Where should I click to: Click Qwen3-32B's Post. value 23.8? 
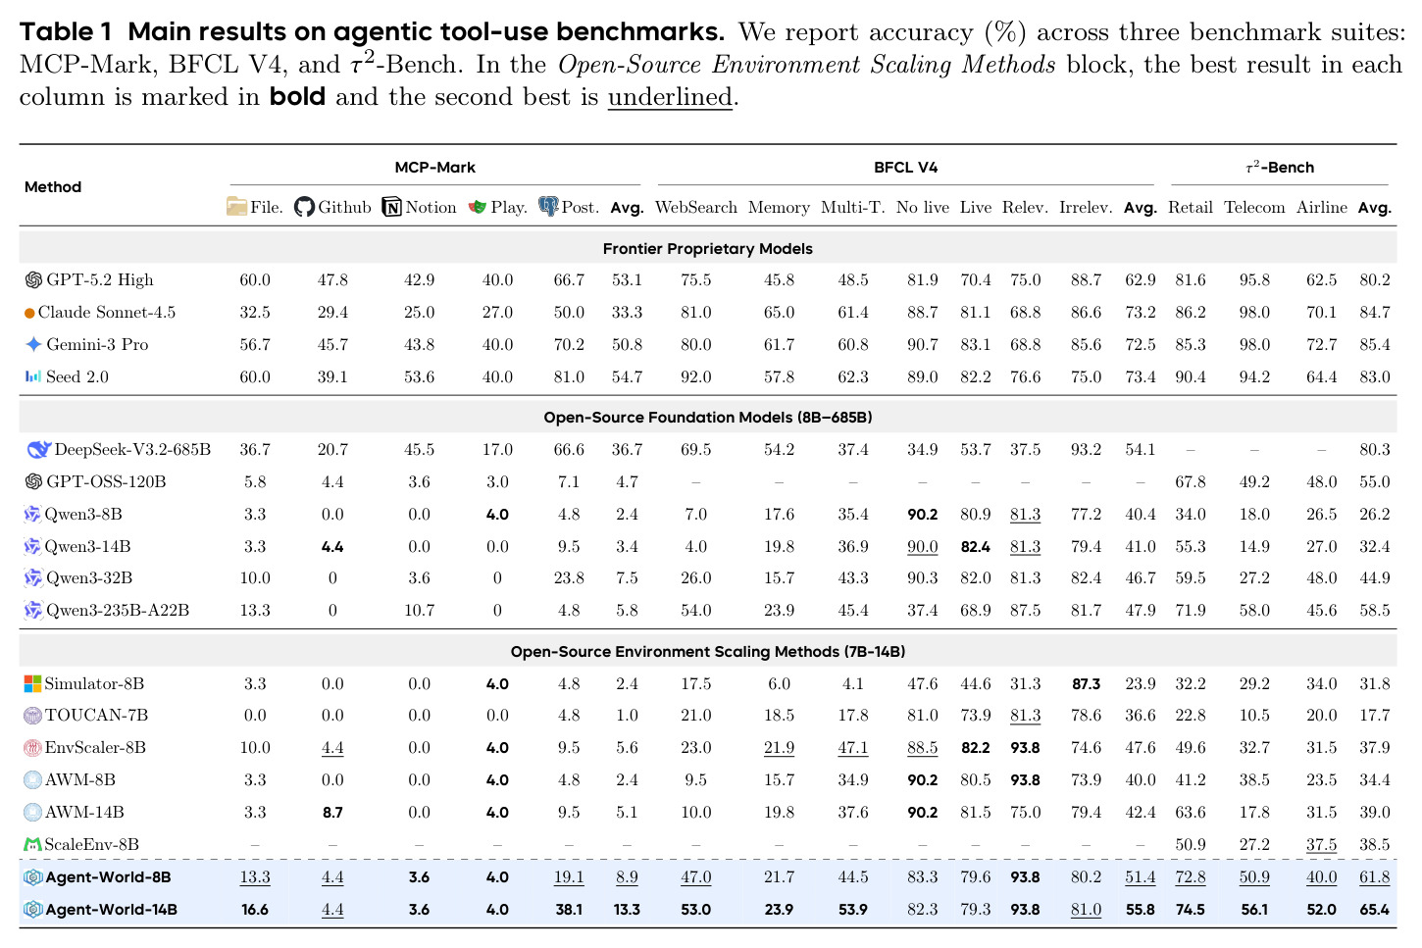click(x=569, y=578)
